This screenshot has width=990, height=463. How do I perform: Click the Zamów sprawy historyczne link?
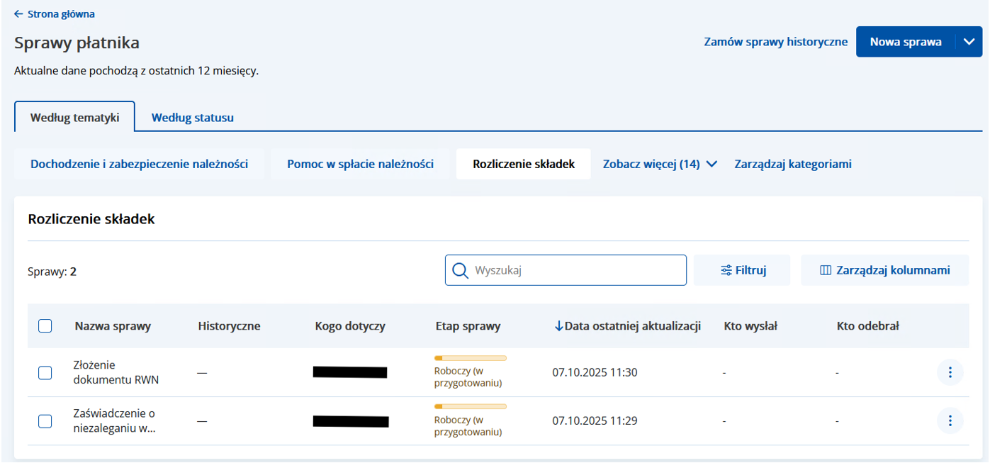coord(775,41)
